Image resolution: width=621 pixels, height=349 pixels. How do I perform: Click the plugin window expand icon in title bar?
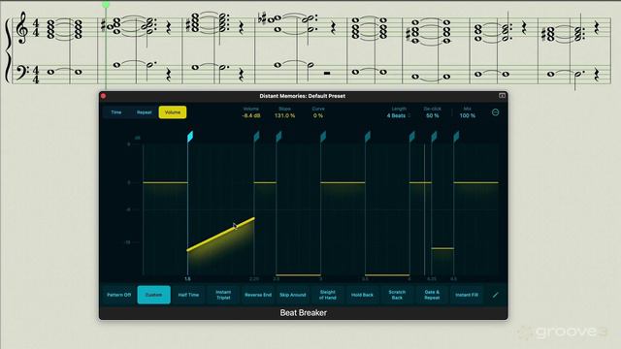click(x=502, y=96)
